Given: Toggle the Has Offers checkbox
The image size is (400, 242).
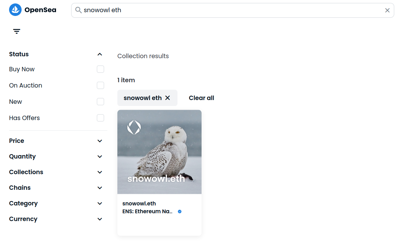Looking at the screenshot, I should point(100,118).
